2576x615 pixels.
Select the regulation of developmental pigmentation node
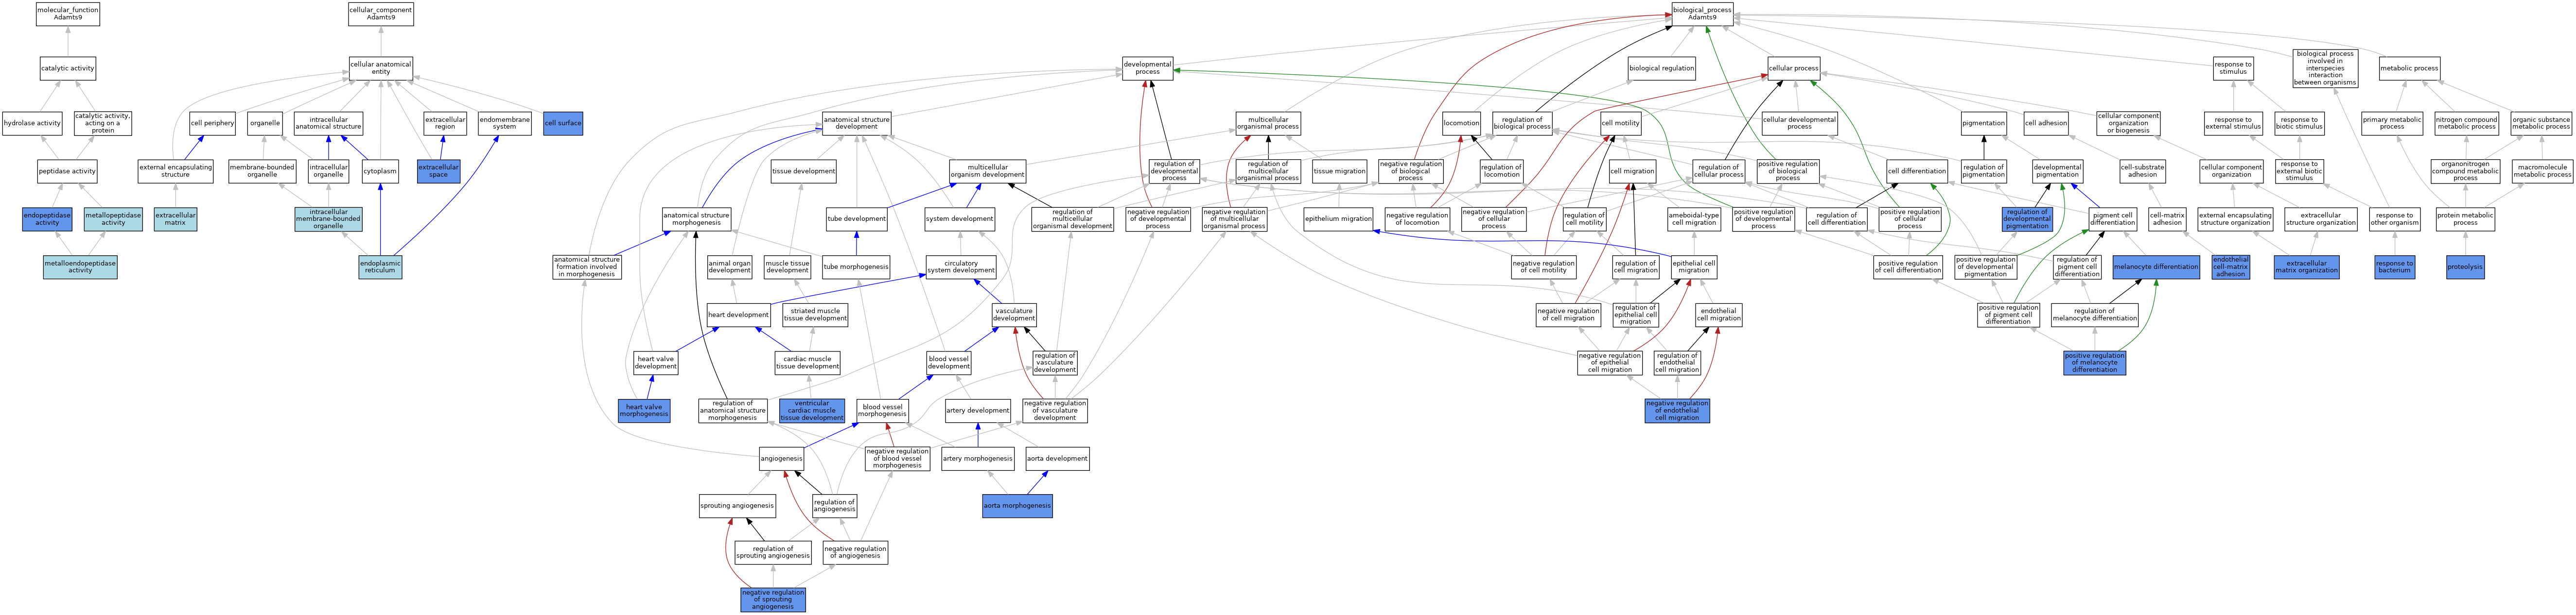click(x=2026, y=219)
